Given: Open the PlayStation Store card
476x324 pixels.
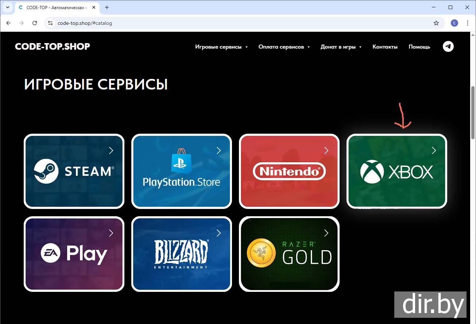Looking at the screenshot, I should [x=182, y=171].
